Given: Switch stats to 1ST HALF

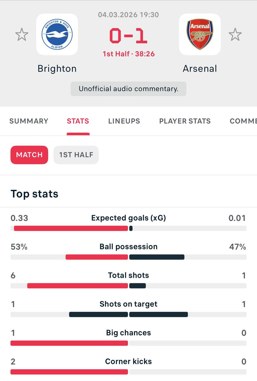Looking at the screenshot, I should click(76, 155).
